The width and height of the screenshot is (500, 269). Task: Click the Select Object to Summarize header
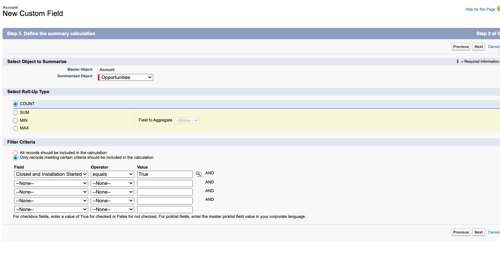pos(37,62)
